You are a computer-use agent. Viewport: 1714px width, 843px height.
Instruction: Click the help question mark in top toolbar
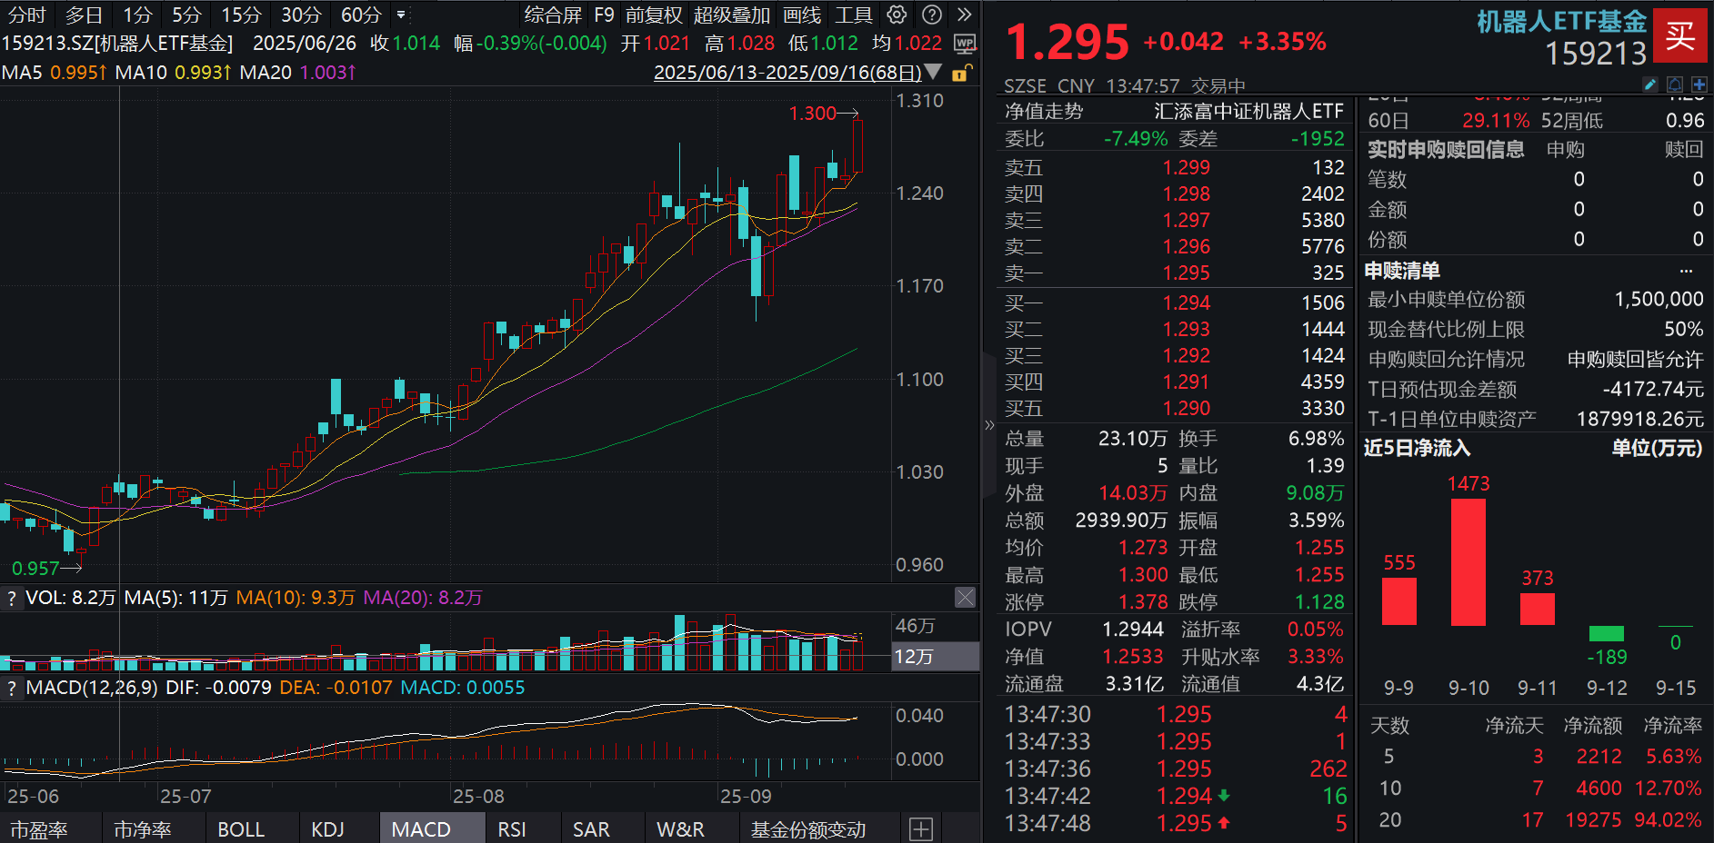[931, 15]
